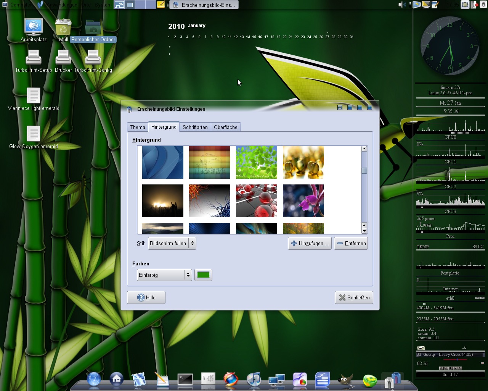
Task: Click the 17:35 panel clock
Action: [453, 5]
